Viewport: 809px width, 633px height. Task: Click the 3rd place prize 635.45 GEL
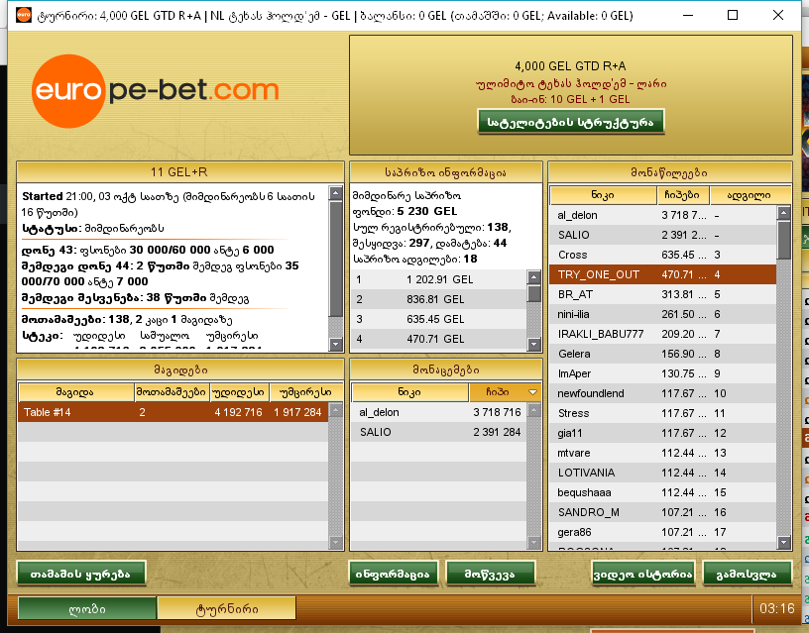439,319
